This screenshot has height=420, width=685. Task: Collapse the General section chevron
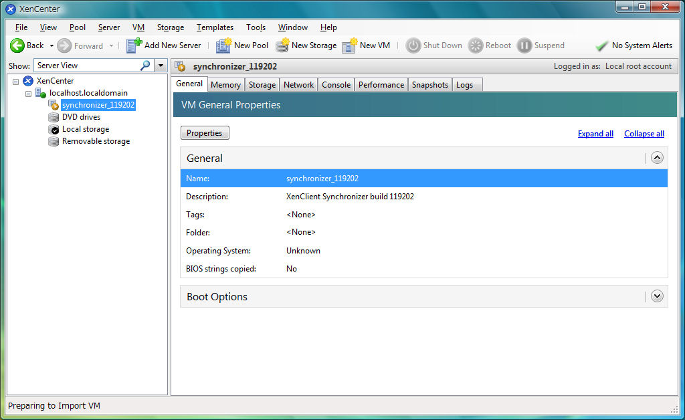(x=657, y=158)
